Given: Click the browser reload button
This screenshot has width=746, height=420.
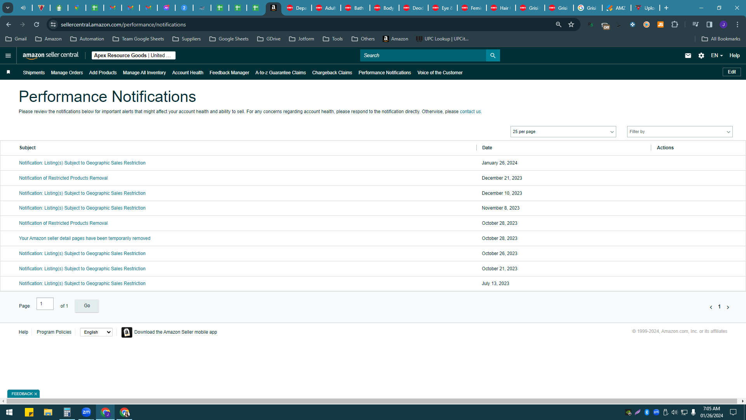Looking at the screenshot, I should coord(37,24).
